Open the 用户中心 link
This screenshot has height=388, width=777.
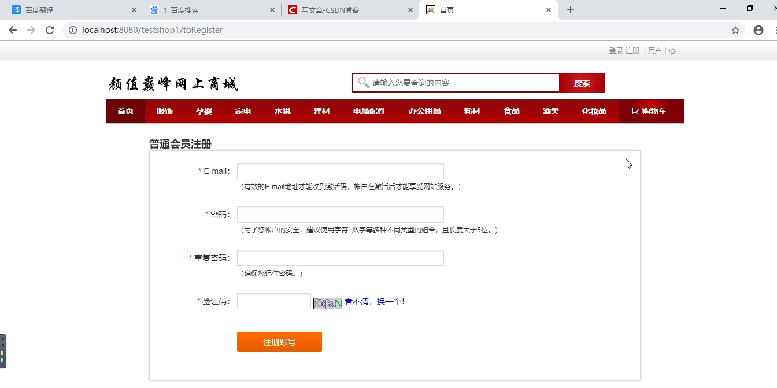(661, 51)
